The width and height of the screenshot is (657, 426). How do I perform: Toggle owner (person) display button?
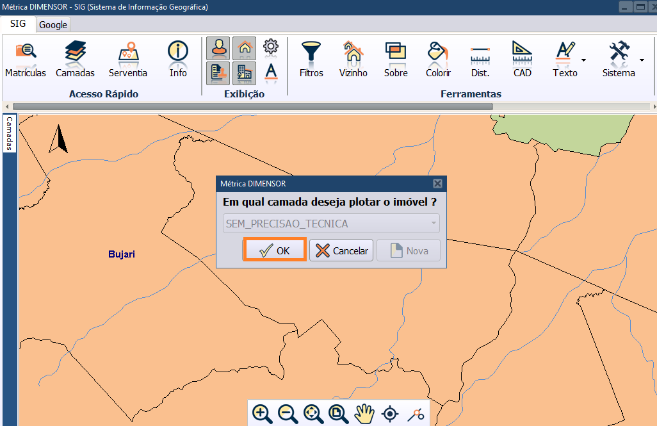coord(218,48)
